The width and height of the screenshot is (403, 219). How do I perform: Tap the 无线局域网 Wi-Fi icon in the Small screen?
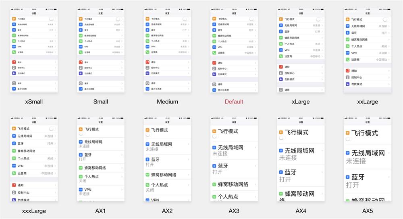click(81, 25)
